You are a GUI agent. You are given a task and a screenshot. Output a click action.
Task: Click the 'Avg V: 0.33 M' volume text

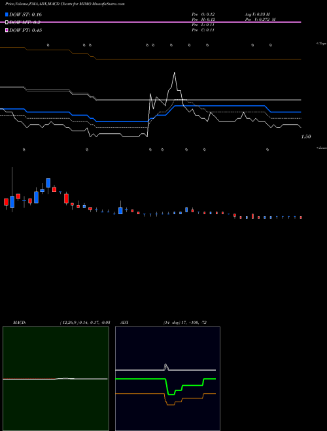tap(258, 14)
